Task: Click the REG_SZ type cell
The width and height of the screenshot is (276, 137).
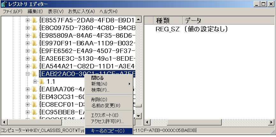Action: click(168, 29)
